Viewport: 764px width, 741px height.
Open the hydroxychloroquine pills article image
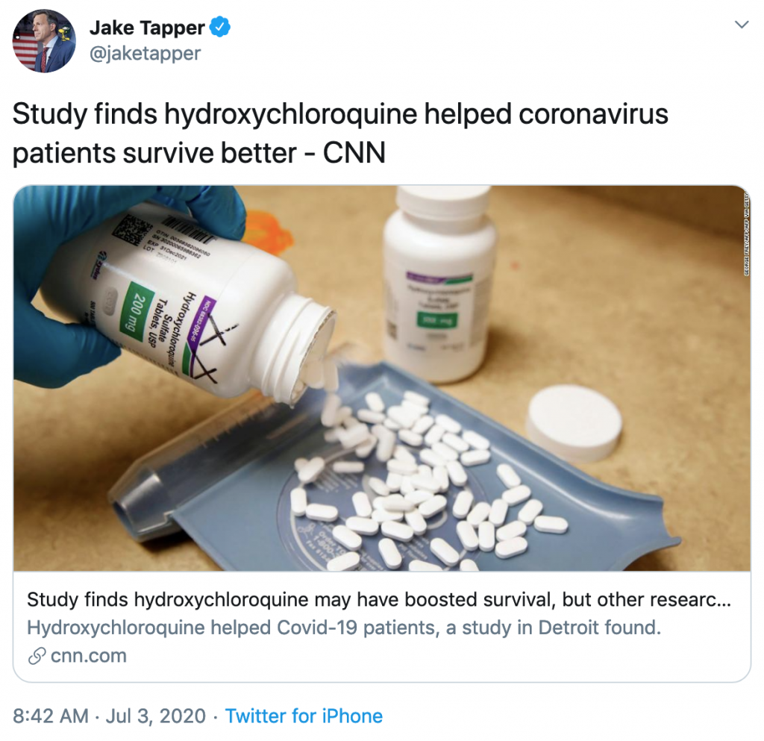point(381,378)
